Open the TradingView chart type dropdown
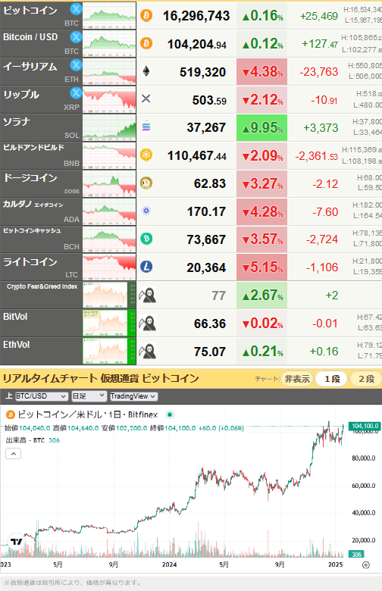 pos(133,396)
